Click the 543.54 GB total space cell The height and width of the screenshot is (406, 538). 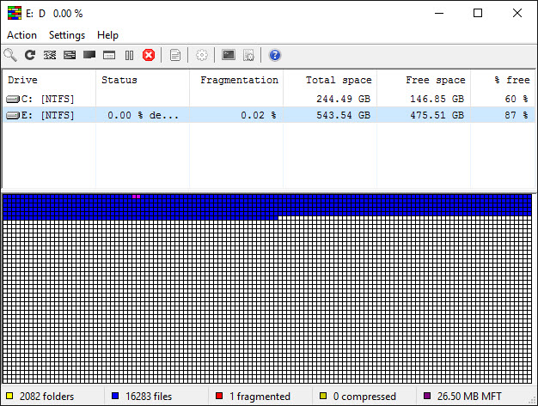pos(343,115)
